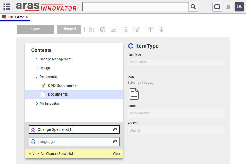Click the Change Management label

56,59
